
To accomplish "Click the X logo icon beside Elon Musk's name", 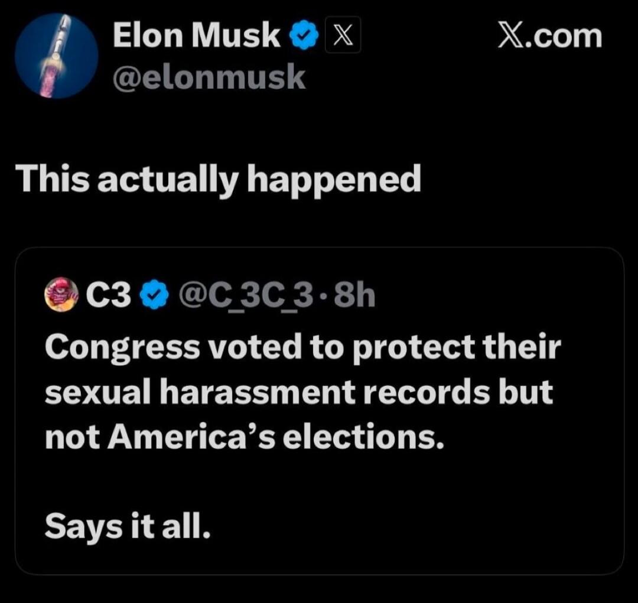I will pyautogui.click(x=343, y=35).
